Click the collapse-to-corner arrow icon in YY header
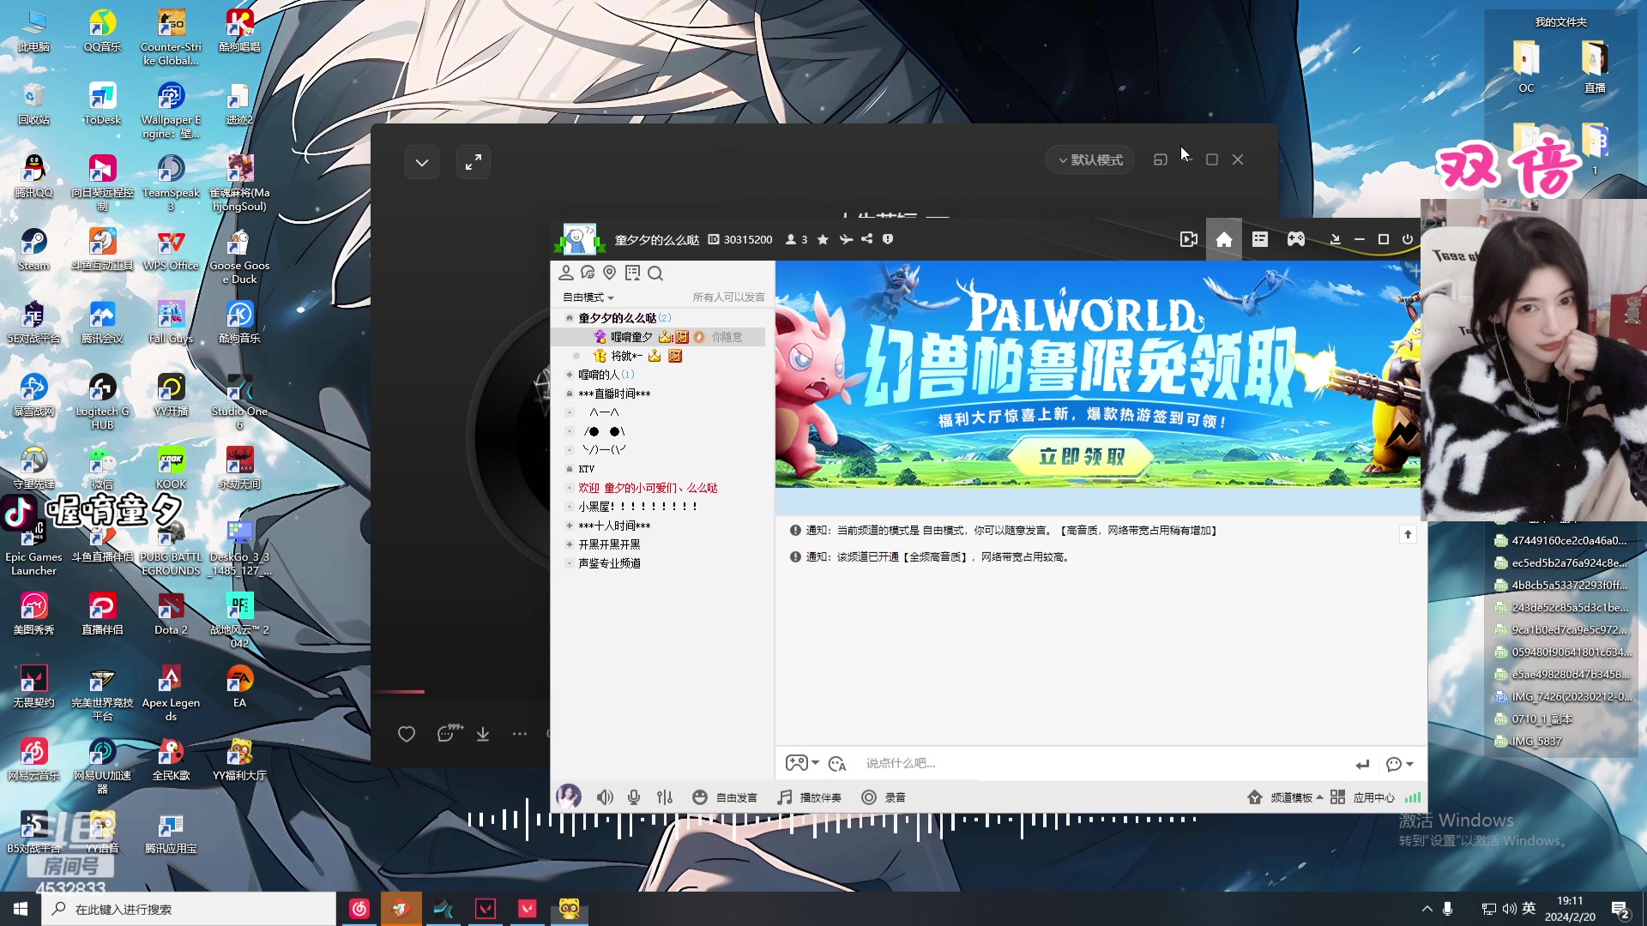The image size is (1647, 926). coord(1335,239)
